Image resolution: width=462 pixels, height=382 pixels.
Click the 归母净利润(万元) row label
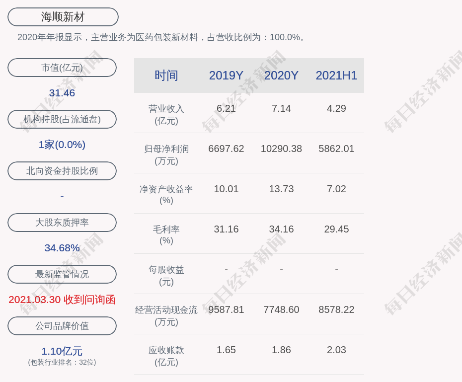[166, 155]
